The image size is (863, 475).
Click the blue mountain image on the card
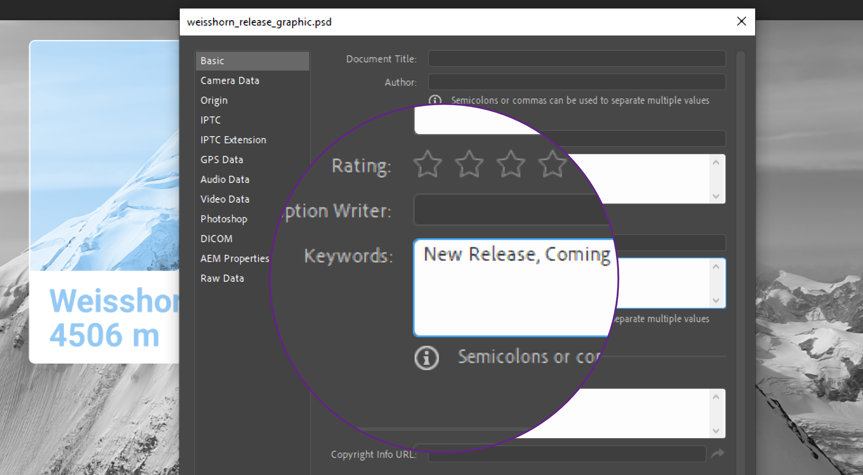click(x=105, y=156)
